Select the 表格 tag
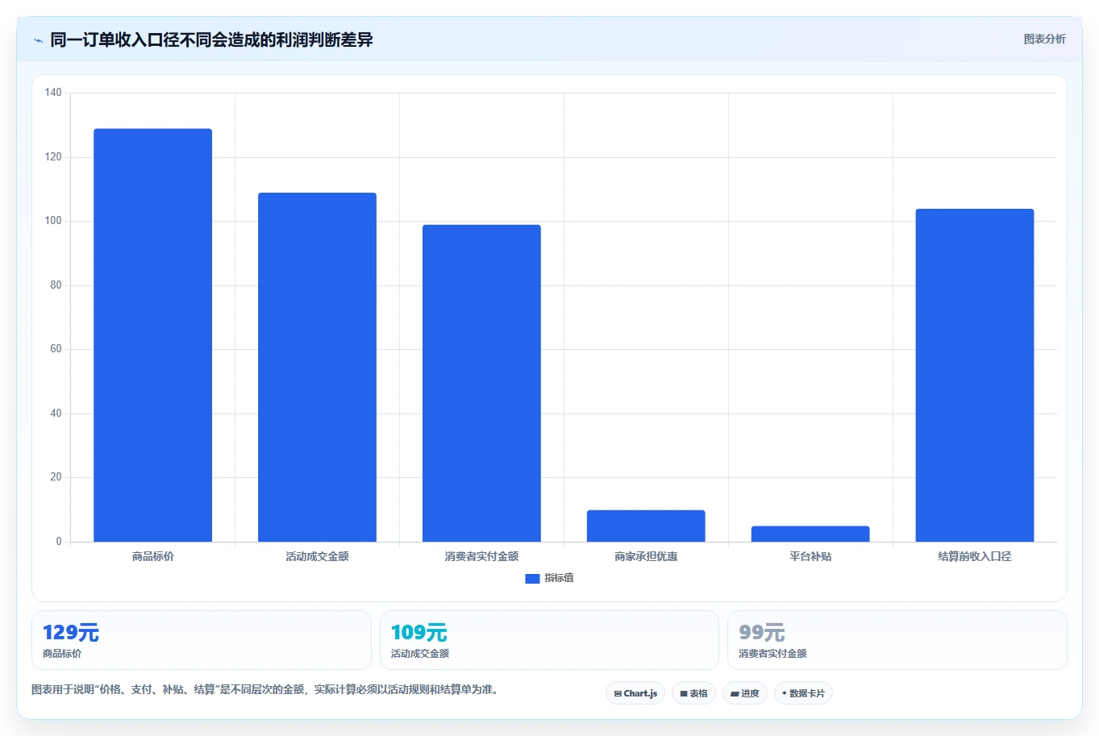This screenshot has width=1099, height=736. click(x=693, y=693)
